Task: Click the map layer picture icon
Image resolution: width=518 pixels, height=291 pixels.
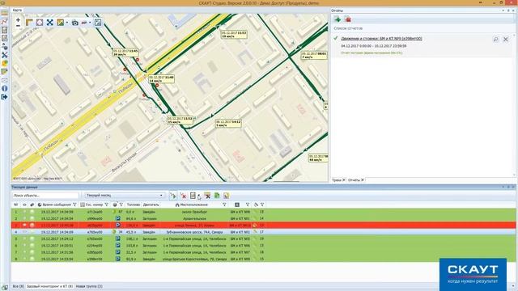Action: [60, 23]
